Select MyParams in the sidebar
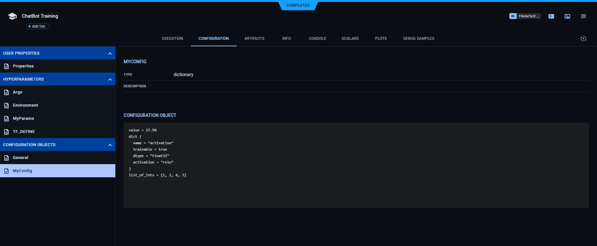The height and width of the screenshot is (246, 597). tap(24, 119)
